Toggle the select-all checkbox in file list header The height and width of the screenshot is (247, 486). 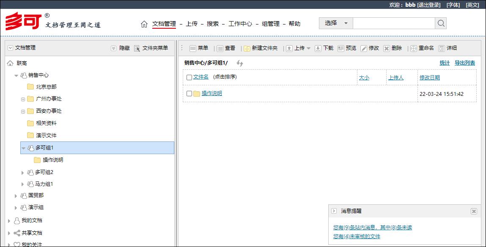pos(189,77)
